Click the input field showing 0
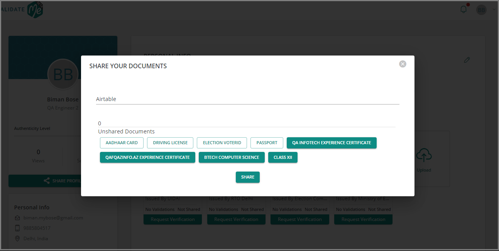The height and width of the screenshot is (251, 499). pos(247,123)
